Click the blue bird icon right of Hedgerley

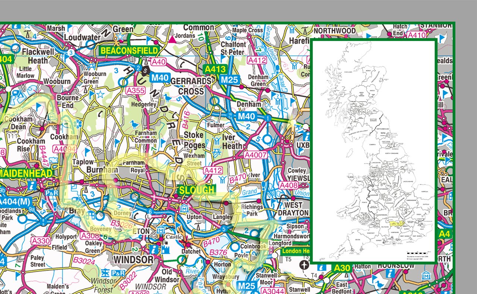(168, 98)
